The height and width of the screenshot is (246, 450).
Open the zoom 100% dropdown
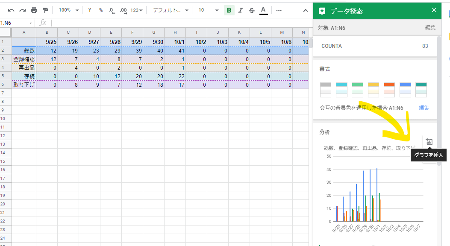tap(69, 10)
